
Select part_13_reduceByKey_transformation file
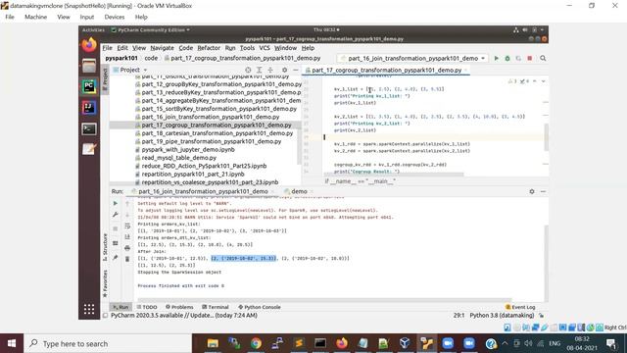pyautogui.click(x=221, y=92)
